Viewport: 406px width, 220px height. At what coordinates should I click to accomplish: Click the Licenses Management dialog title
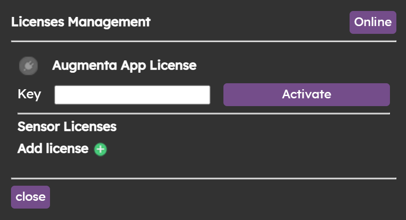[x=81, y=21]
